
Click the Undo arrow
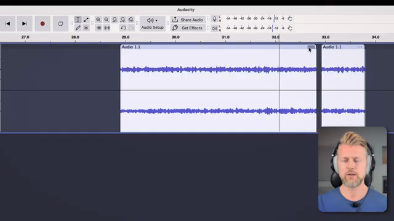coord(123,28)
